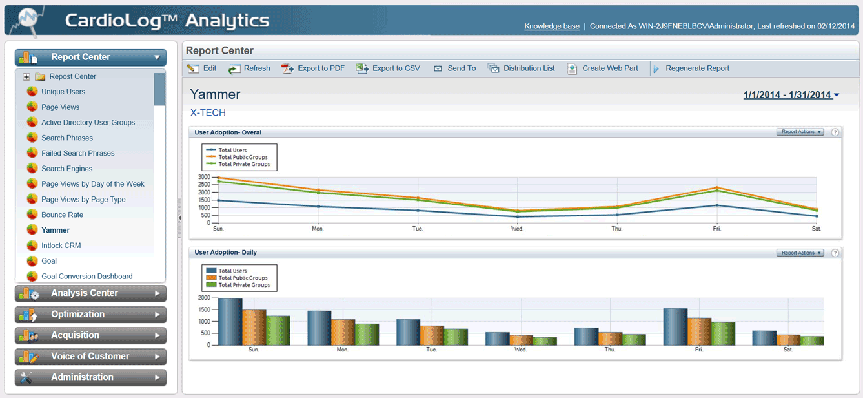Open help for User Adoption Daily chart
This screenshot has height=398, width=863.
pos(835,253)
